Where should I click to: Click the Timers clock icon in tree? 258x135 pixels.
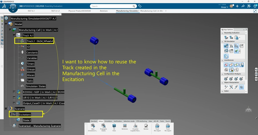(23, 63)
